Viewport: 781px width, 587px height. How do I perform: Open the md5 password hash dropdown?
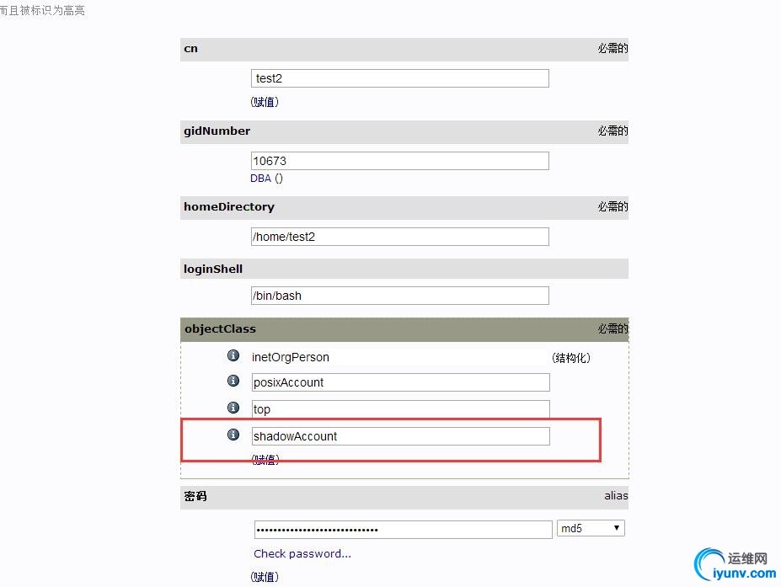pos(591,528)
